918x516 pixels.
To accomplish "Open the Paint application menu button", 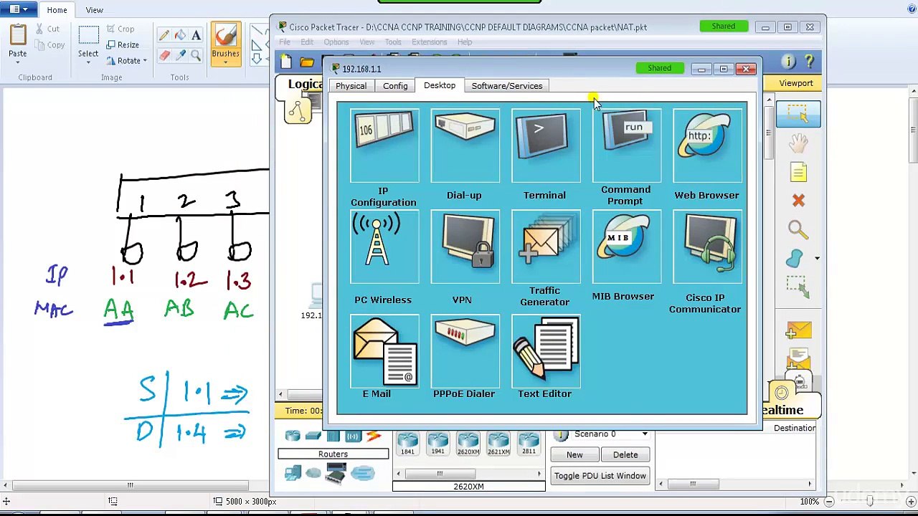I will 19,10.
